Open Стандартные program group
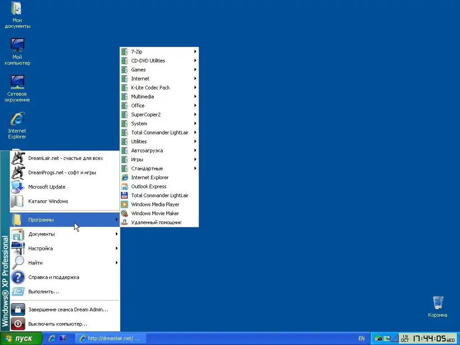The height and width of the screenshot is (345, 460). coord(159,168)
